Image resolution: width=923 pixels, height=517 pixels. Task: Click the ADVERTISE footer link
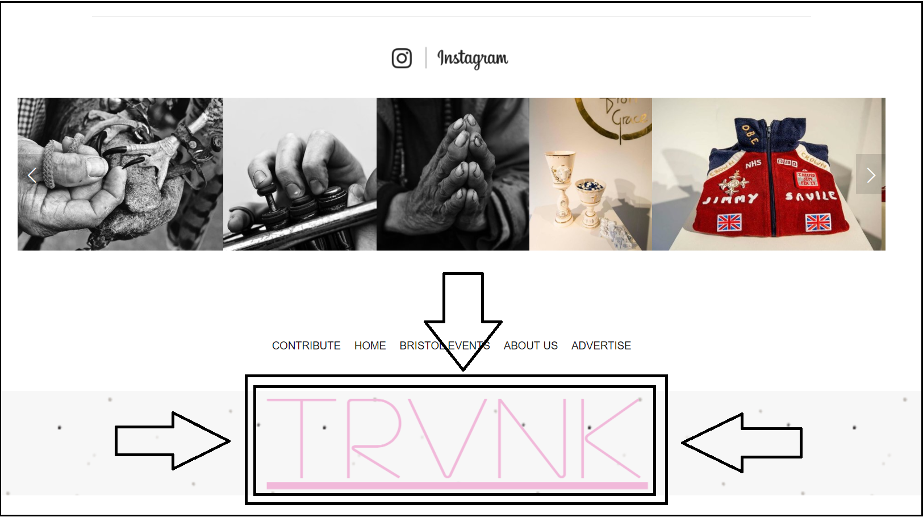tap(601, 345)
